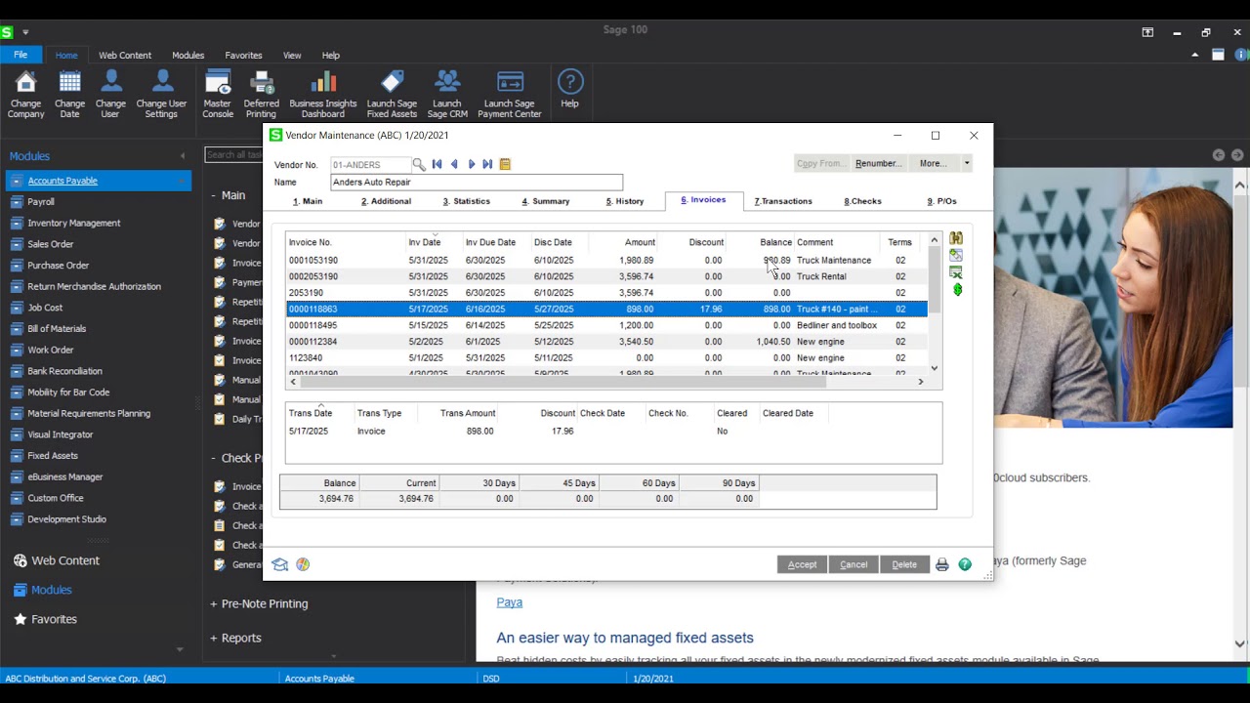Go to last vendor record
This screenshot has height=703, width=1250.
(x=487, y=164)
